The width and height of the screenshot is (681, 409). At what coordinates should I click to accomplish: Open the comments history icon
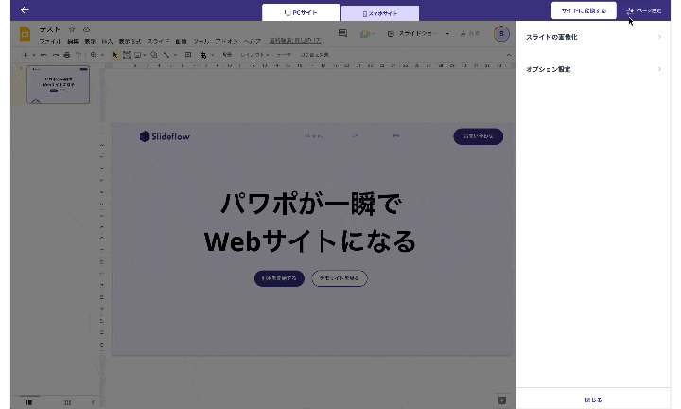[x=342, y=34]
